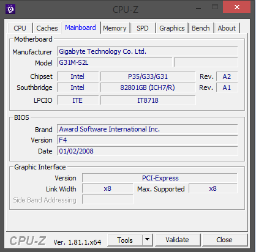Click the Tools button
This screenshot has width=256, height=252.
pos(125,240)
